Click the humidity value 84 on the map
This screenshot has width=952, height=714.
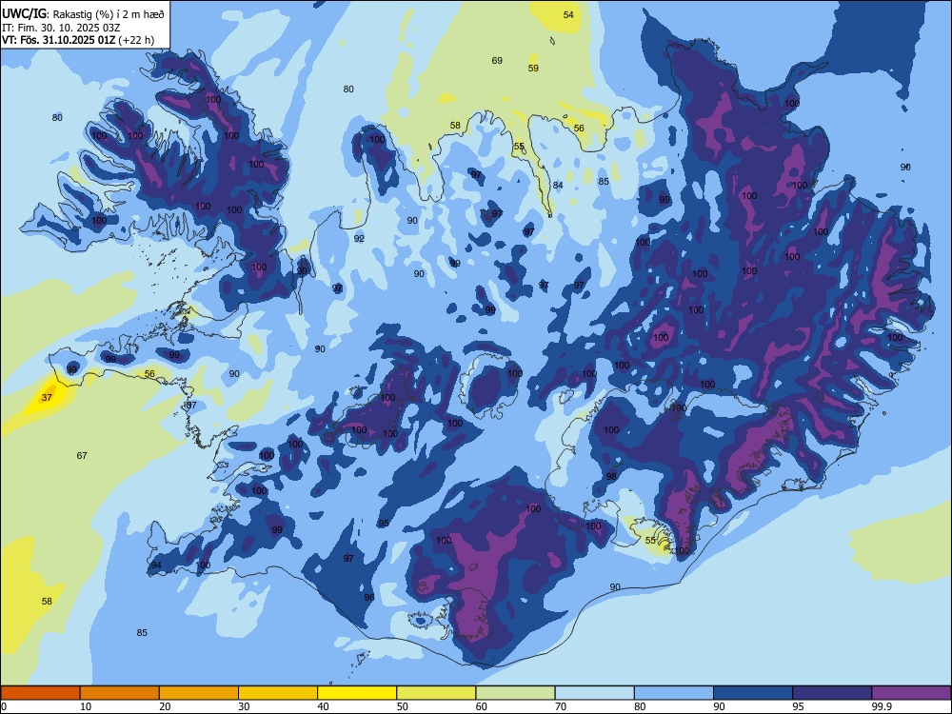click(x=558, y=186)
